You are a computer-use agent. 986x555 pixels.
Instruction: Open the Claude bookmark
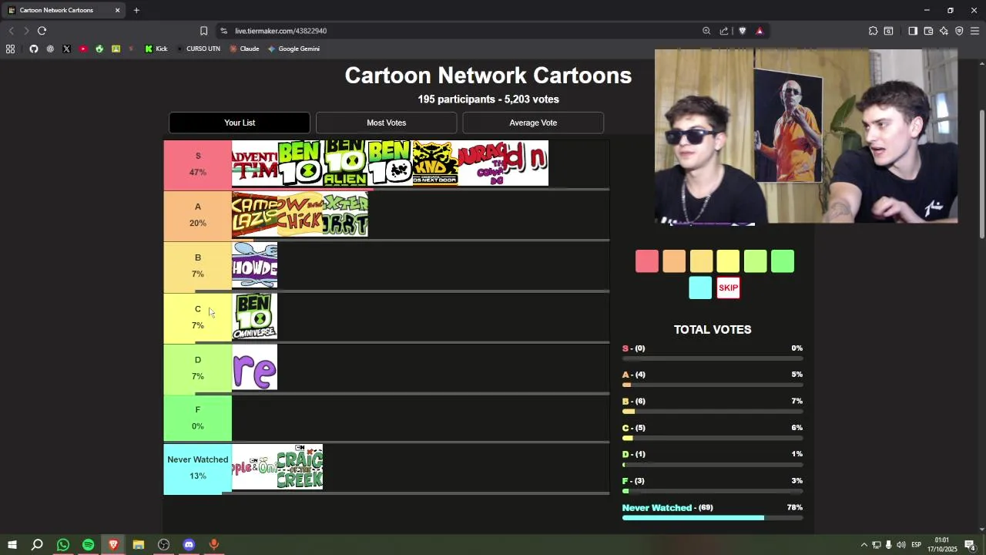pos(244,49)
